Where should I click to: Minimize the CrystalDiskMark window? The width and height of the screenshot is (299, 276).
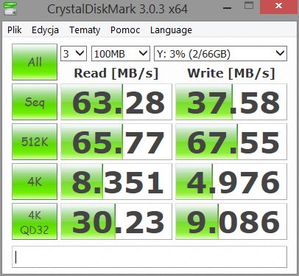click(x=227, y=7)
